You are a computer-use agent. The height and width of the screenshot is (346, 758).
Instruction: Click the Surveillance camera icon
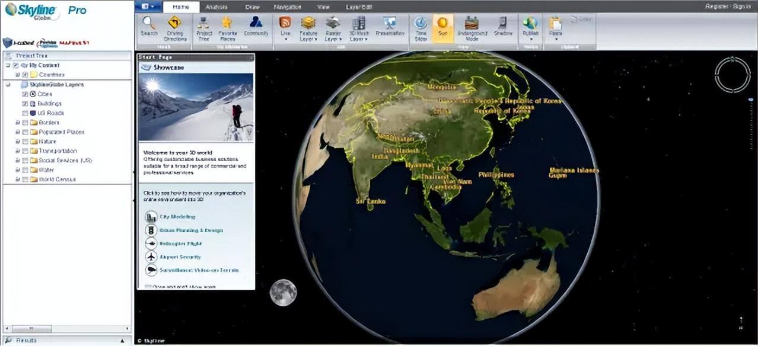point(151,270)
